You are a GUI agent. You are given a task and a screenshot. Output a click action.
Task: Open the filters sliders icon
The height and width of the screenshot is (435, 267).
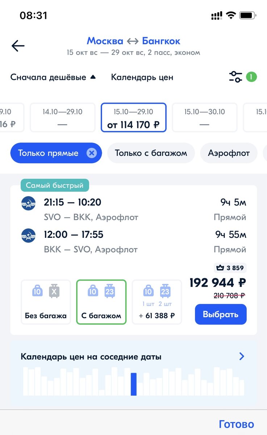pyautogui.click(x=235, y=77)
